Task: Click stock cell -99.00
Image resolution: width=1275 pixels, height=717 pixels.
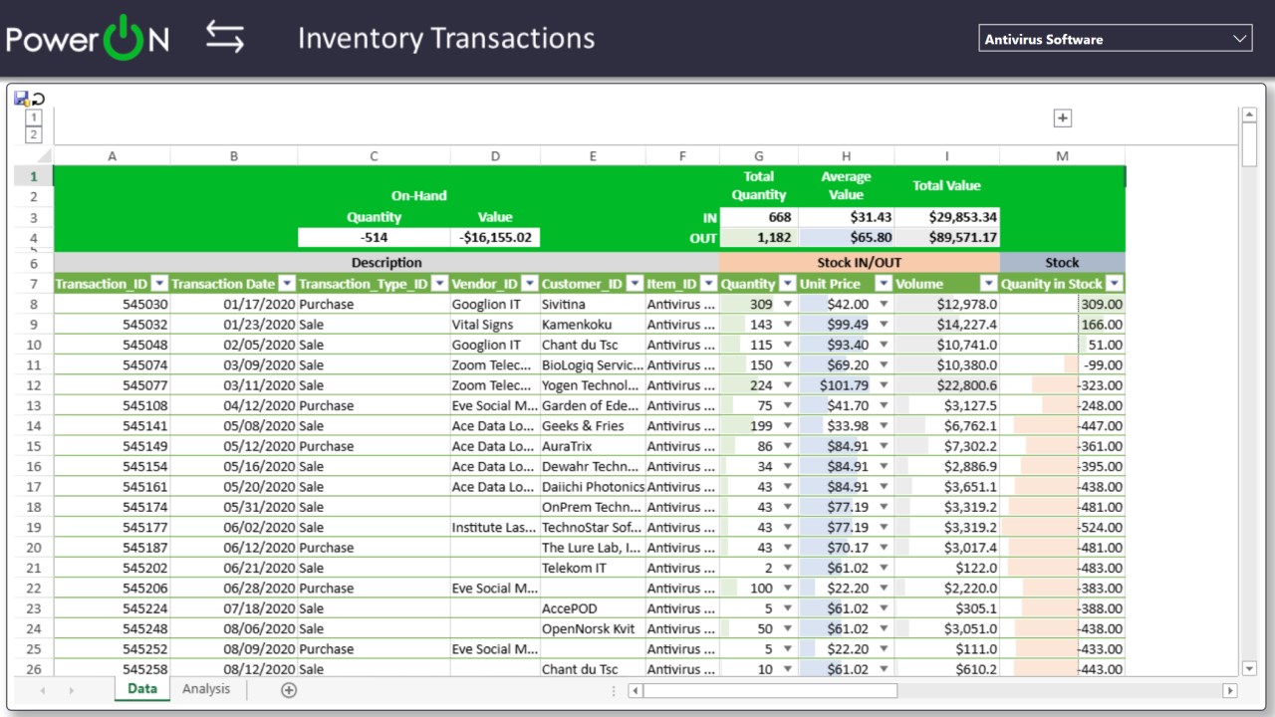Action: (1062, 365)
